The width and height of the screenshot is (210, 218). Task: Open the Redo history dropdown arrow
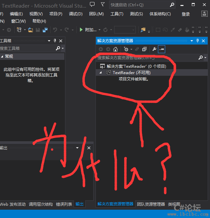click(x=72, y=30)
